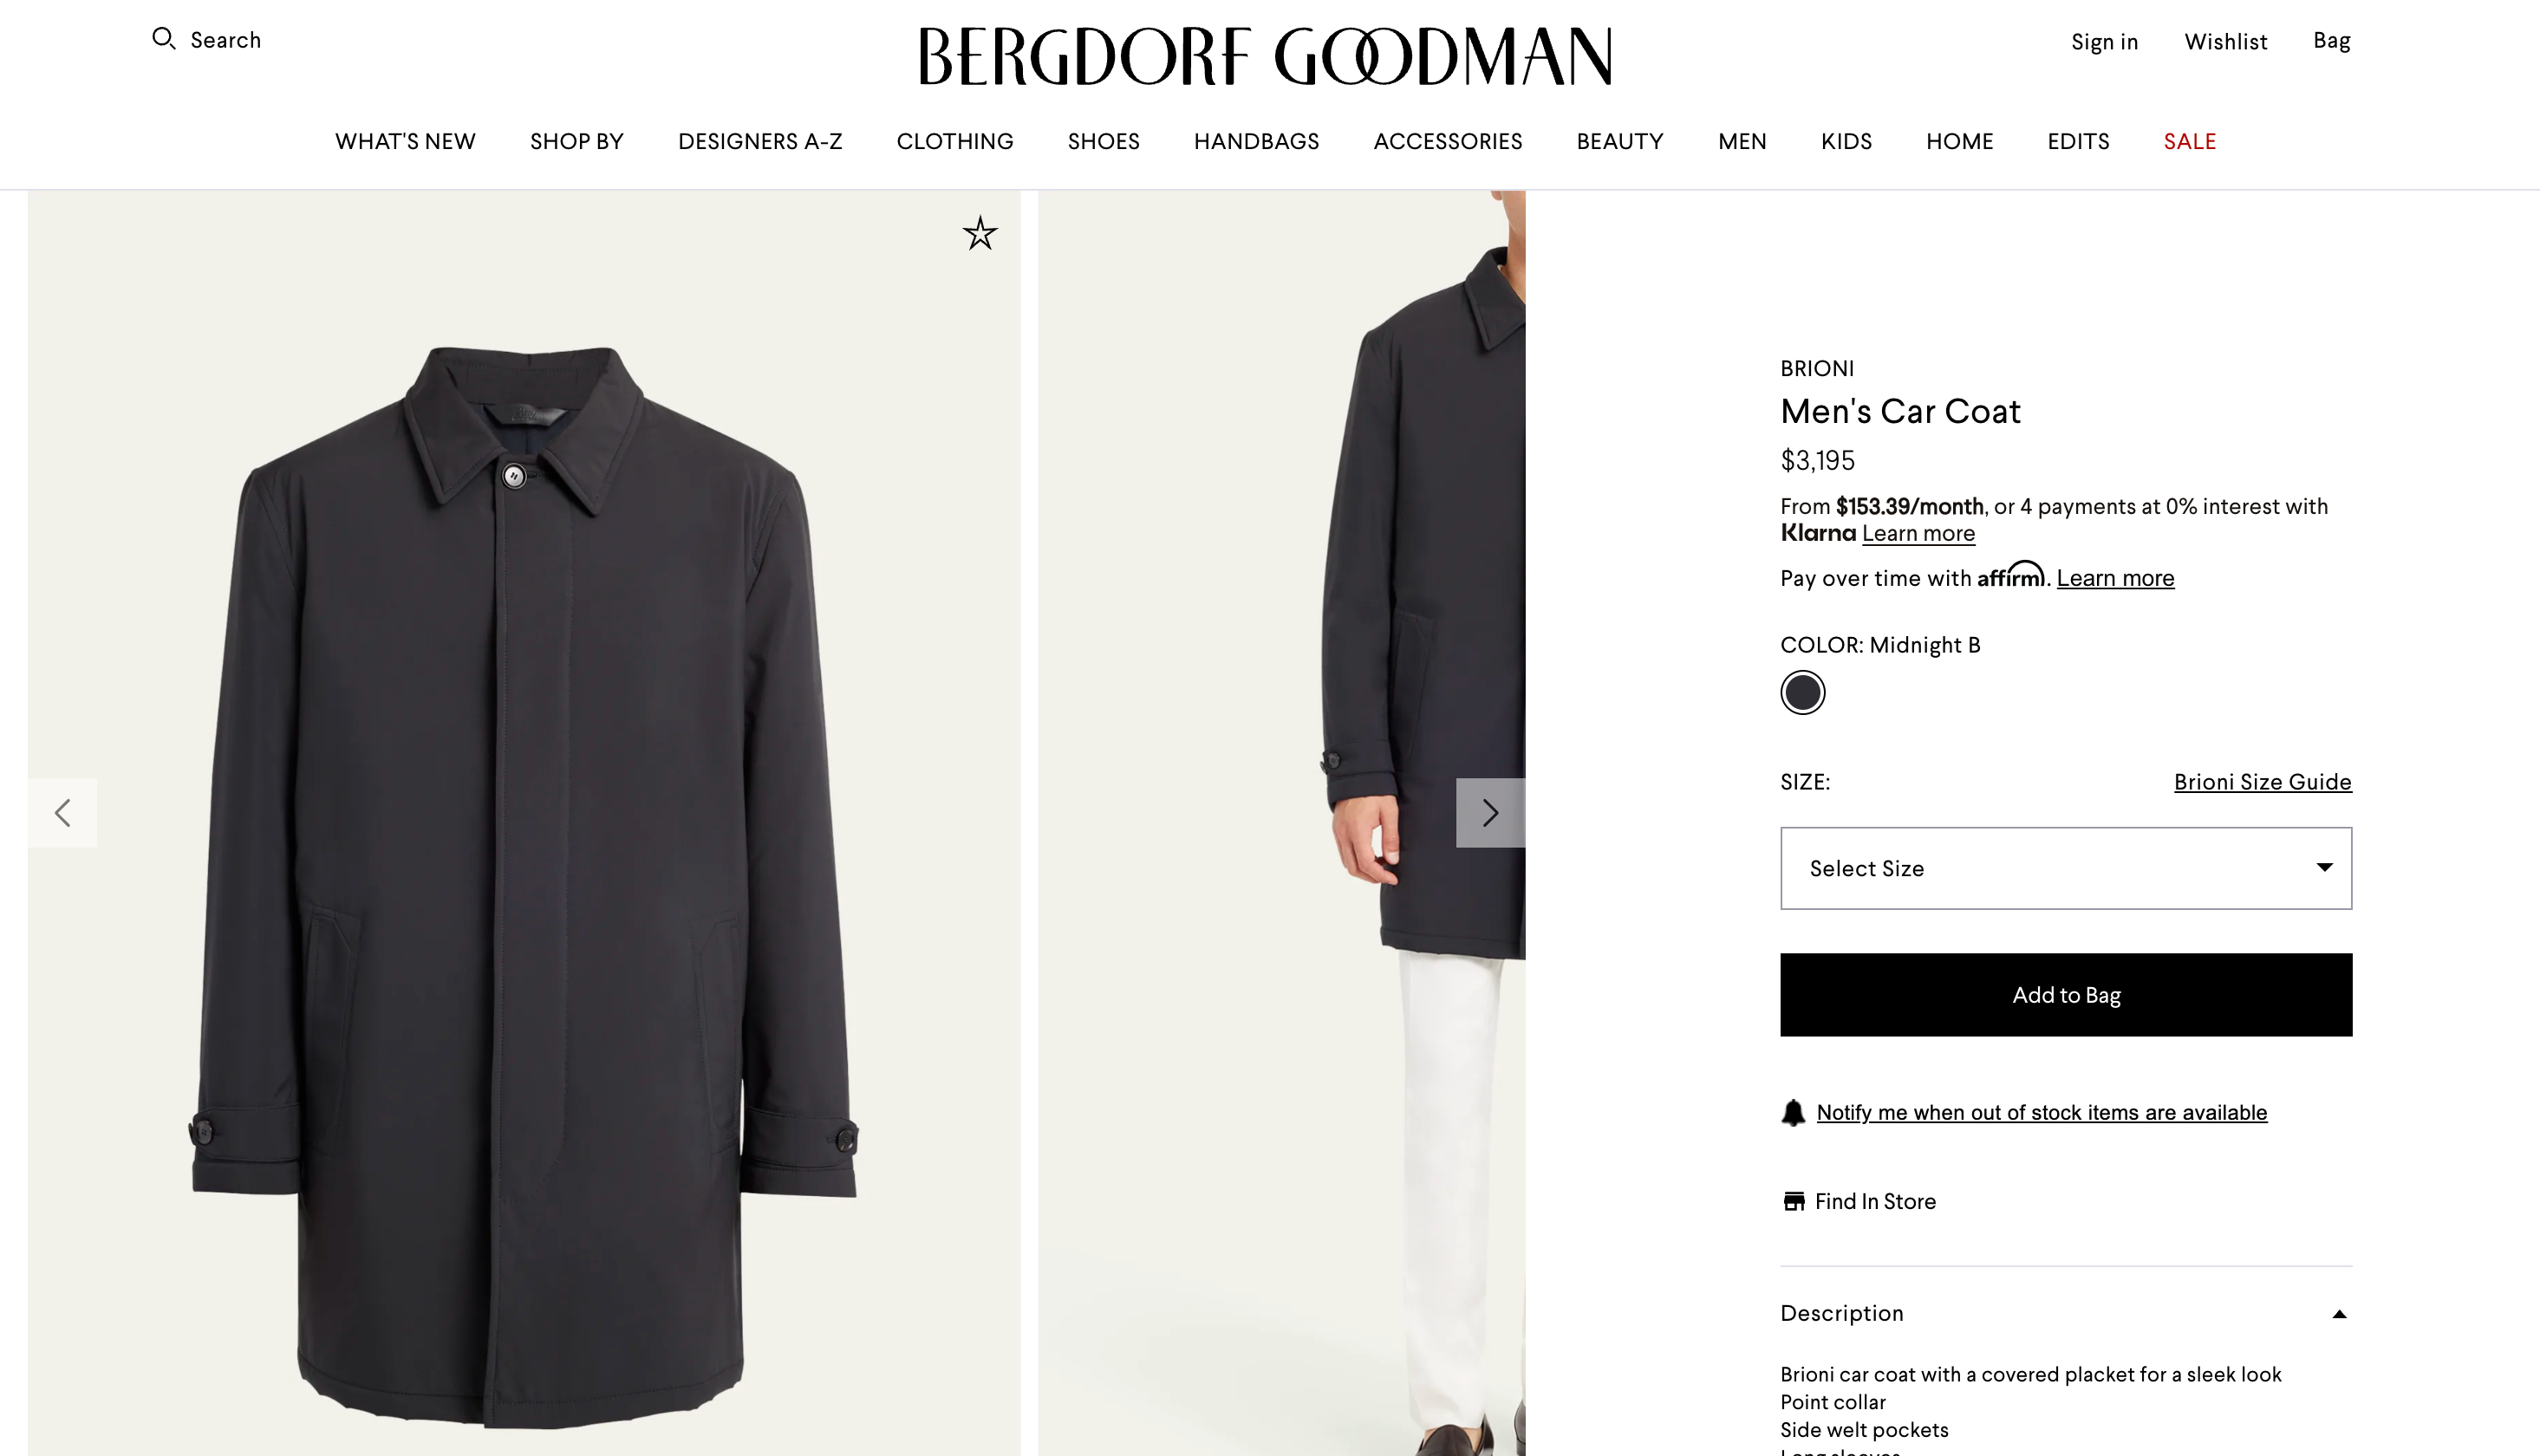The width and height of the screenshot is (2540, 1456).
Task: Open the Brioni Size Guide link
Action: [2262, 782]
